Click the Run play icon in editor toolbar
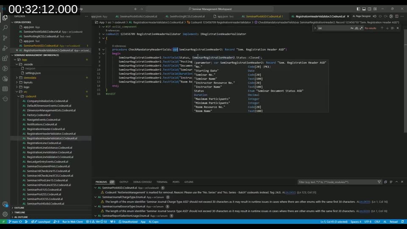This screenshot has width=407, height=229. [x=391, y=16]
